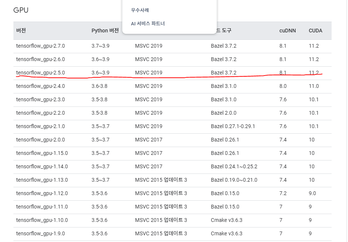348x242 pixels.
Task: Click Bazel 0.15.0 in the 1.12.0 row
Action: pyautogui.click(x=225, y=194)
